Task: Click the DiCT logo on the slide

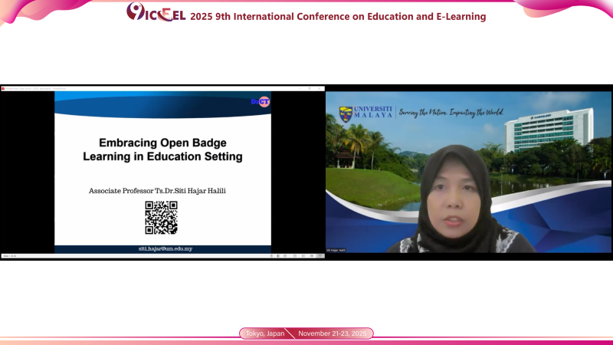Action: [x=261, y=101]
